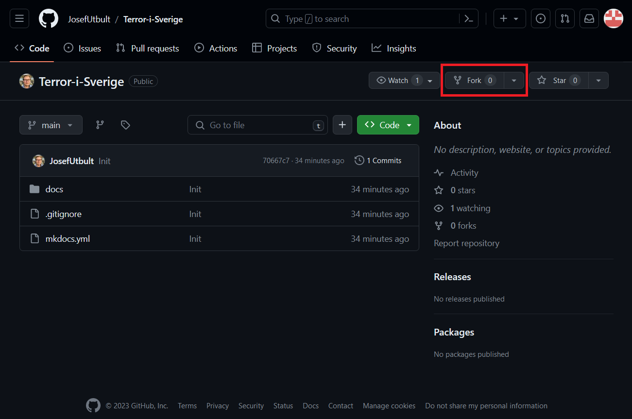Open Init commit message in mkdocs.yml row

tap(195, 238)
